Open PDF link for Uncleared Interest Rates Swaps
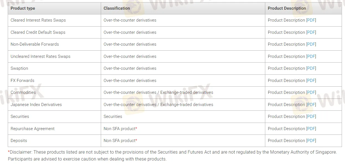The height and width of the screenshot is (168, 345). (311, 56)
